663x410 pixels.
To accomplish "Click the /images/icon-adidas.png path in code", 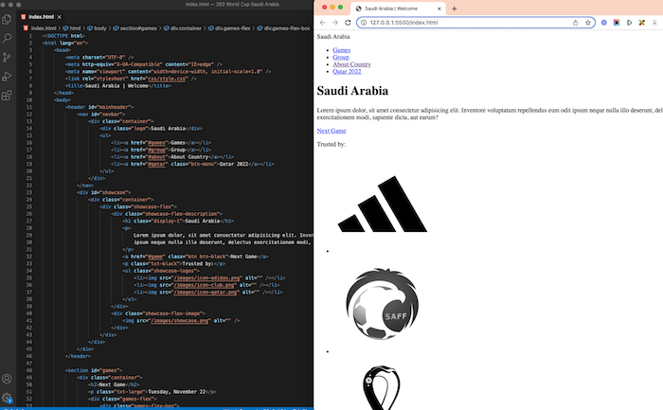I will (206, 277).
